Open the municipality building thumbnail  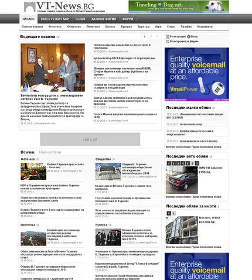(x=108, y=172)
